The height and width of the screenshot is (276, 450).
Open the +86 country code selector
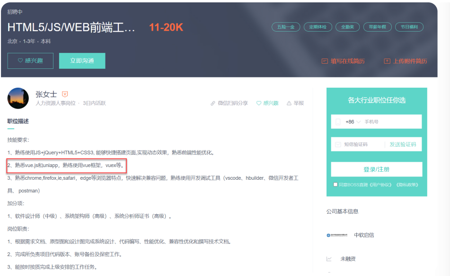pos(355,121)
